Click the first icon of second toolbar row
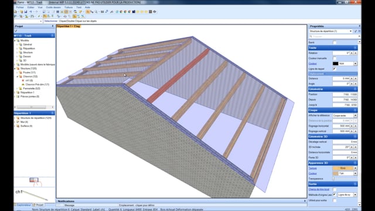Image resolution: width=375 pixels, height=211 pixels. [x=15, y=16]
